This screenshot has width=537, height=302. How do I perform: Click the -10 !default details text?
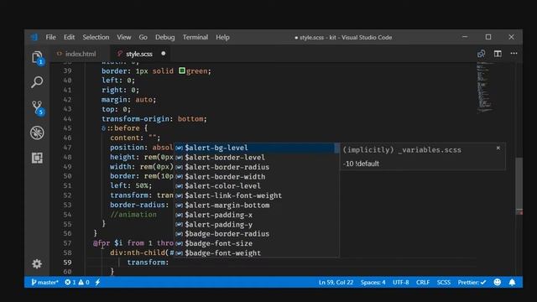tap(361, 164)
